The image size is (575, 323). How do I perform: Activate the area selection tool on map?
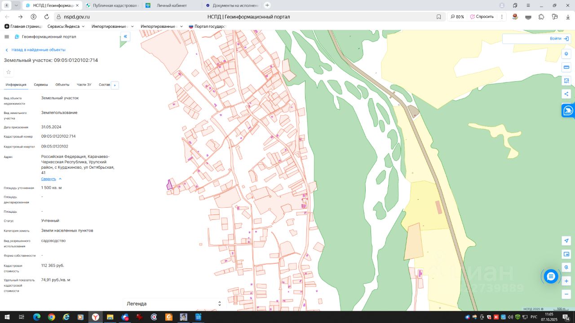point(566,81)
